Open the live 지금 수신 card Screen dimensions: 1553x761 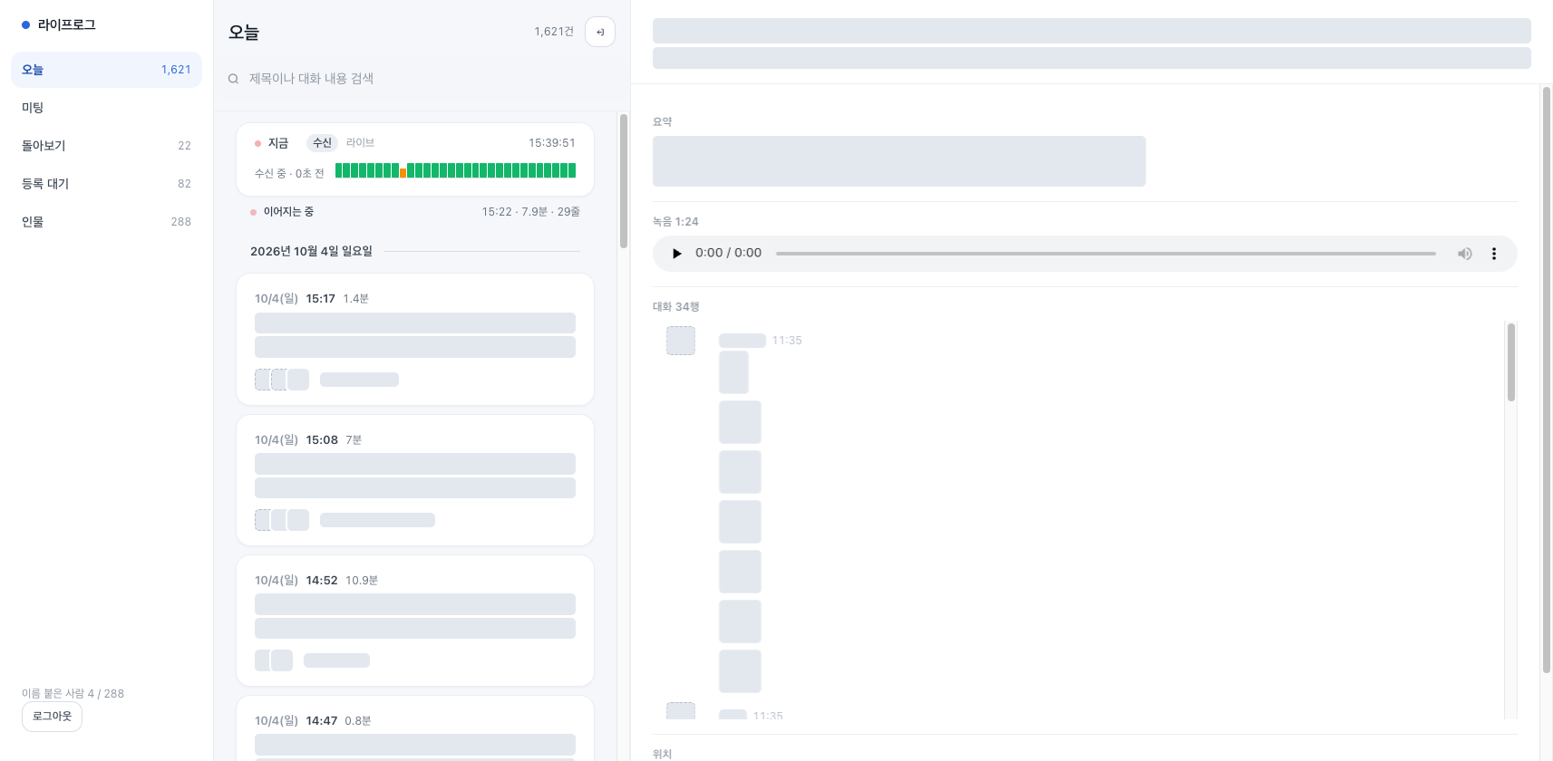(415, 159)
